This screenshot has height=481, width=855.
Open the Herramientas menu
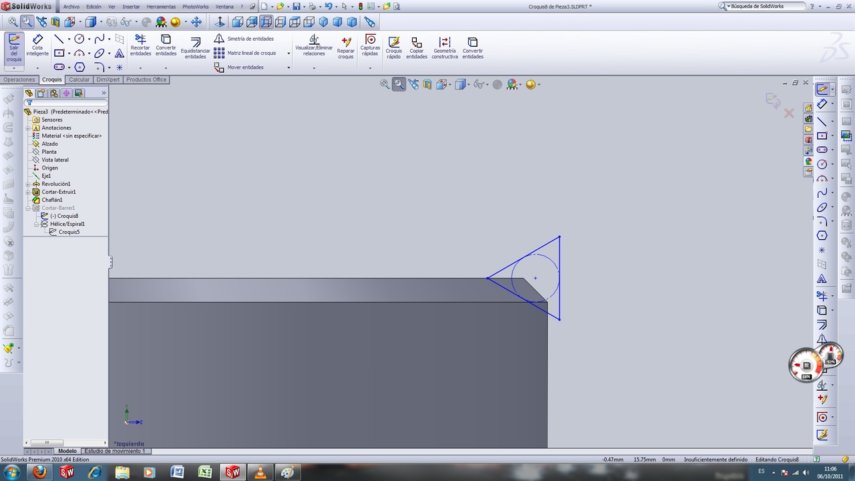(161, 7)
